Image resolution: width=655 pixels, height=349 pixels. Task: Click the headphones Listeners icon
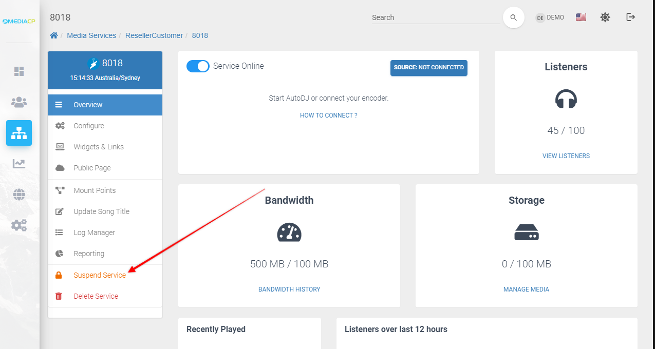pos(566,99)
